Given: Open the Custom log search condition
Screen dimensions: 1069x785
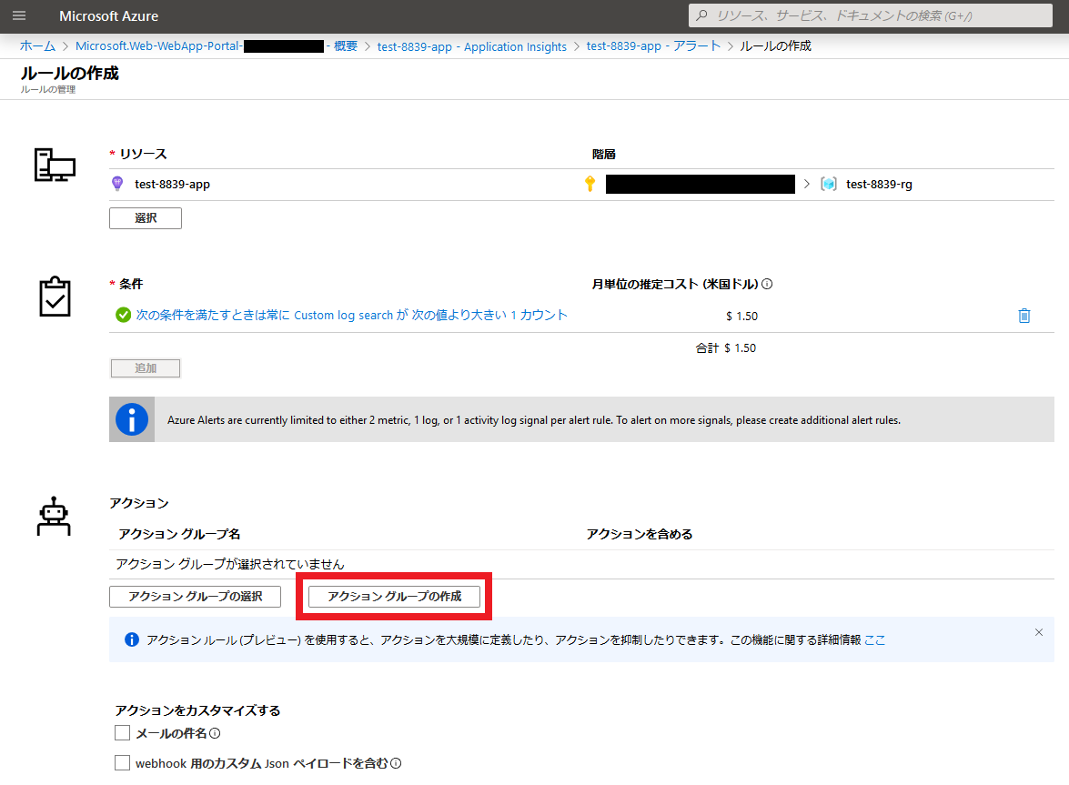Looking at the screenshot, I should 351,315.
